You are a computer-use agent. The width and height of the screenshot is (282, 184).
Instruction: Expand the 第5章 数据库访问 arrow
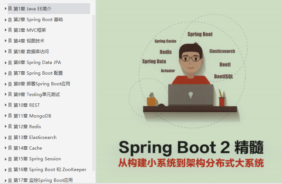tap(6, 51)
